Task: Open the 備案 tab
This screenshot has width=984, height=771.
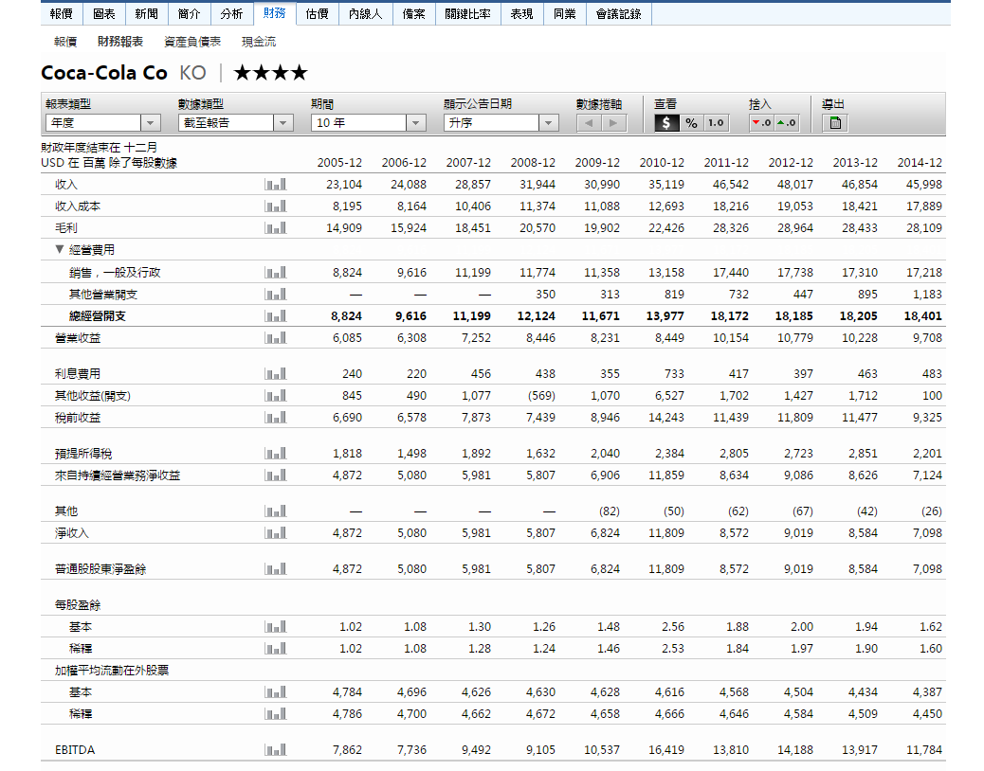Action: (x=414, y=14)
